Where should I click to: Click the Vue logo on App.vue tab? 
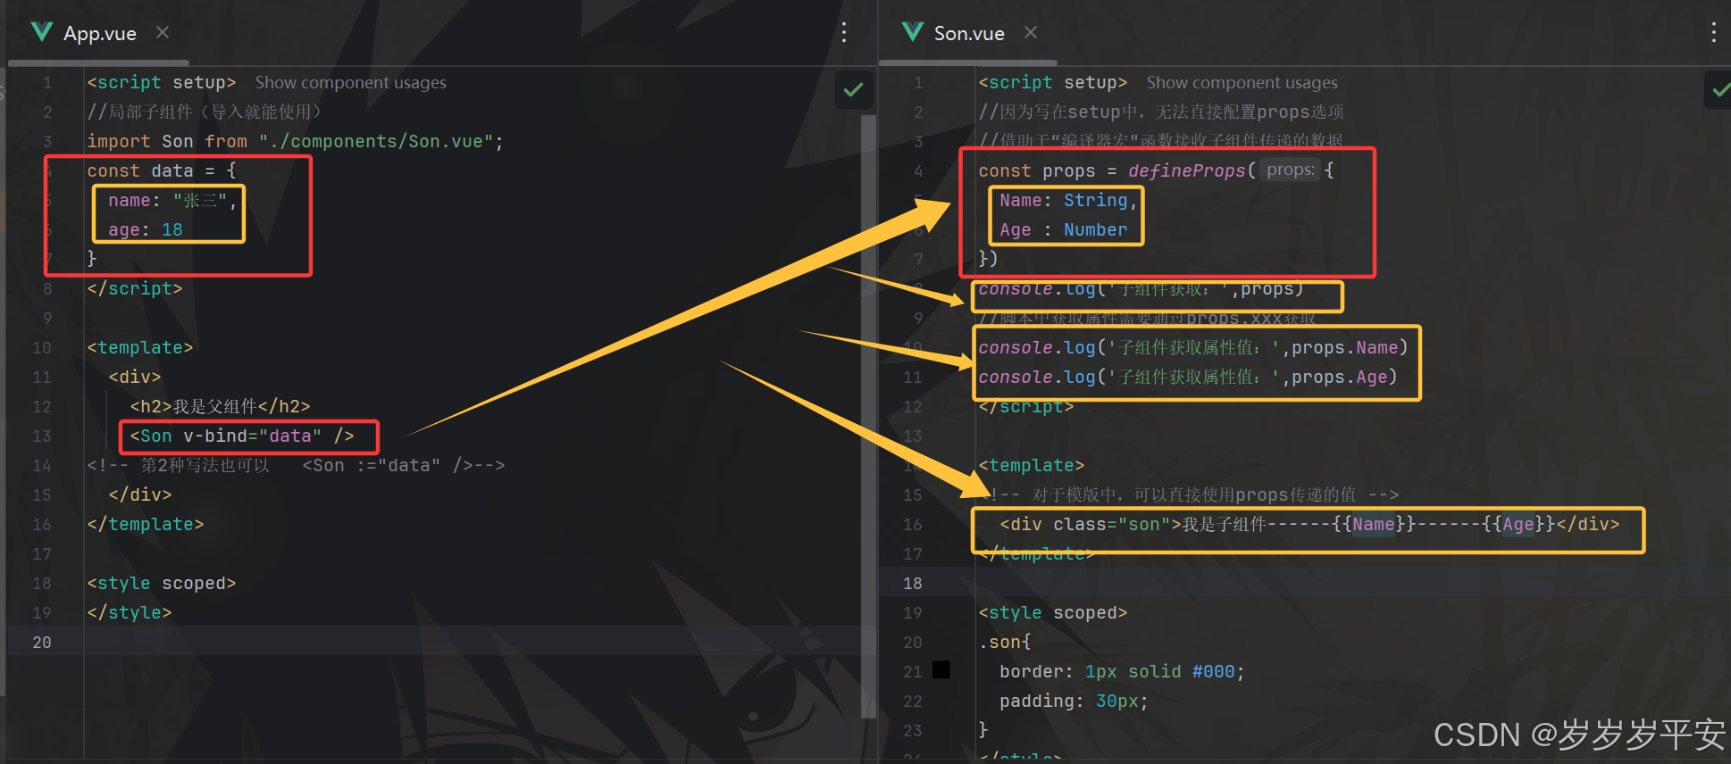(42, 32)
